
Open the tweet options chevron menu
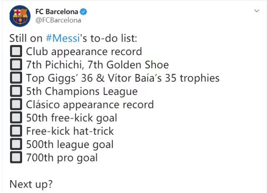[257, 11]
